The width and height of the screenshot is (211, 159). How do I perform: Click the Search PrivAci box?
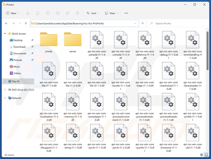click(178, 23)
